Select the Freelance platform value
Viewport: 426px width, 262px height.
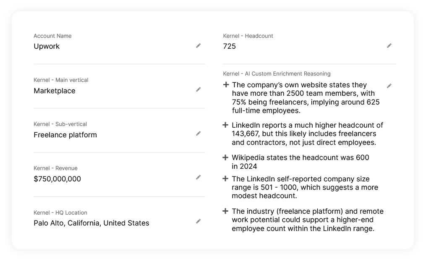[65, 135]
